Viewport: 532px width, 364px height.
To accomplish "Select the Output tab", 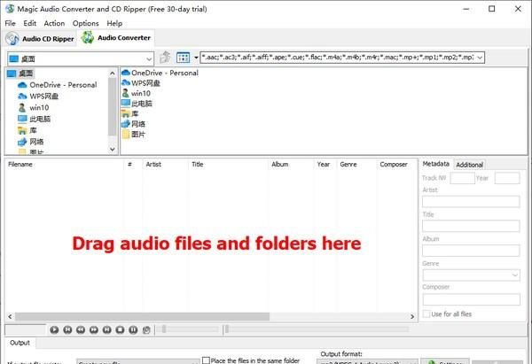I will pyautogui.click(x=20, y=343).
